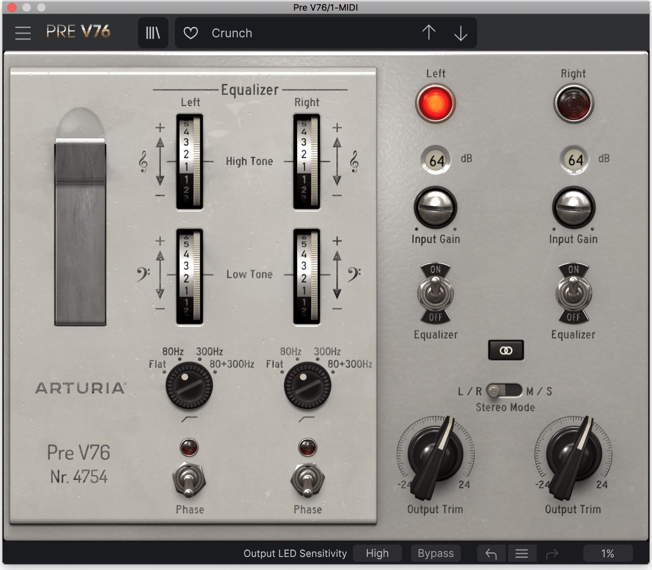Click the Right Input Gain knob
This screenshot has height=570, width=652.
coord(573,207)
